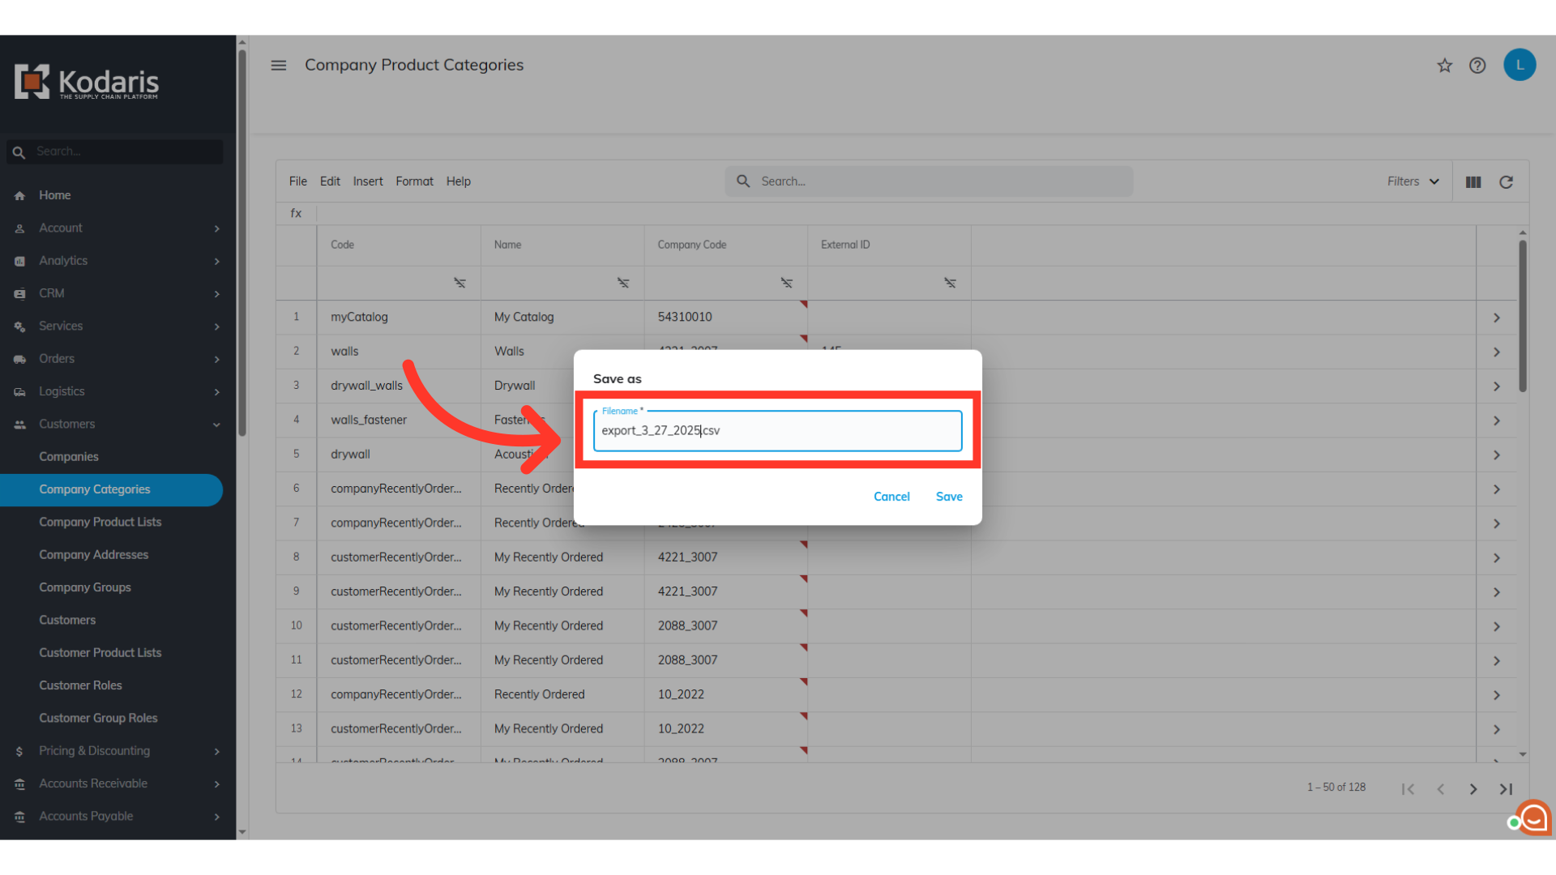Open the Format menu
1556x875 pixels.
click(414, 181)
